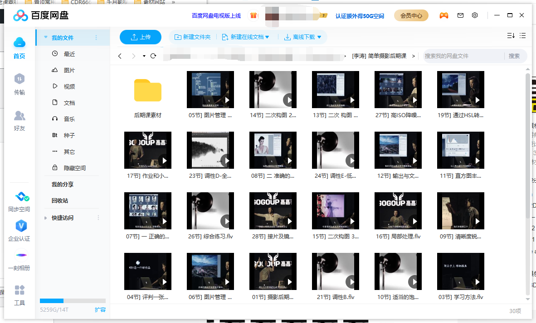
Task: Click 会员中心 member center button
Action: tap(411, 15)
